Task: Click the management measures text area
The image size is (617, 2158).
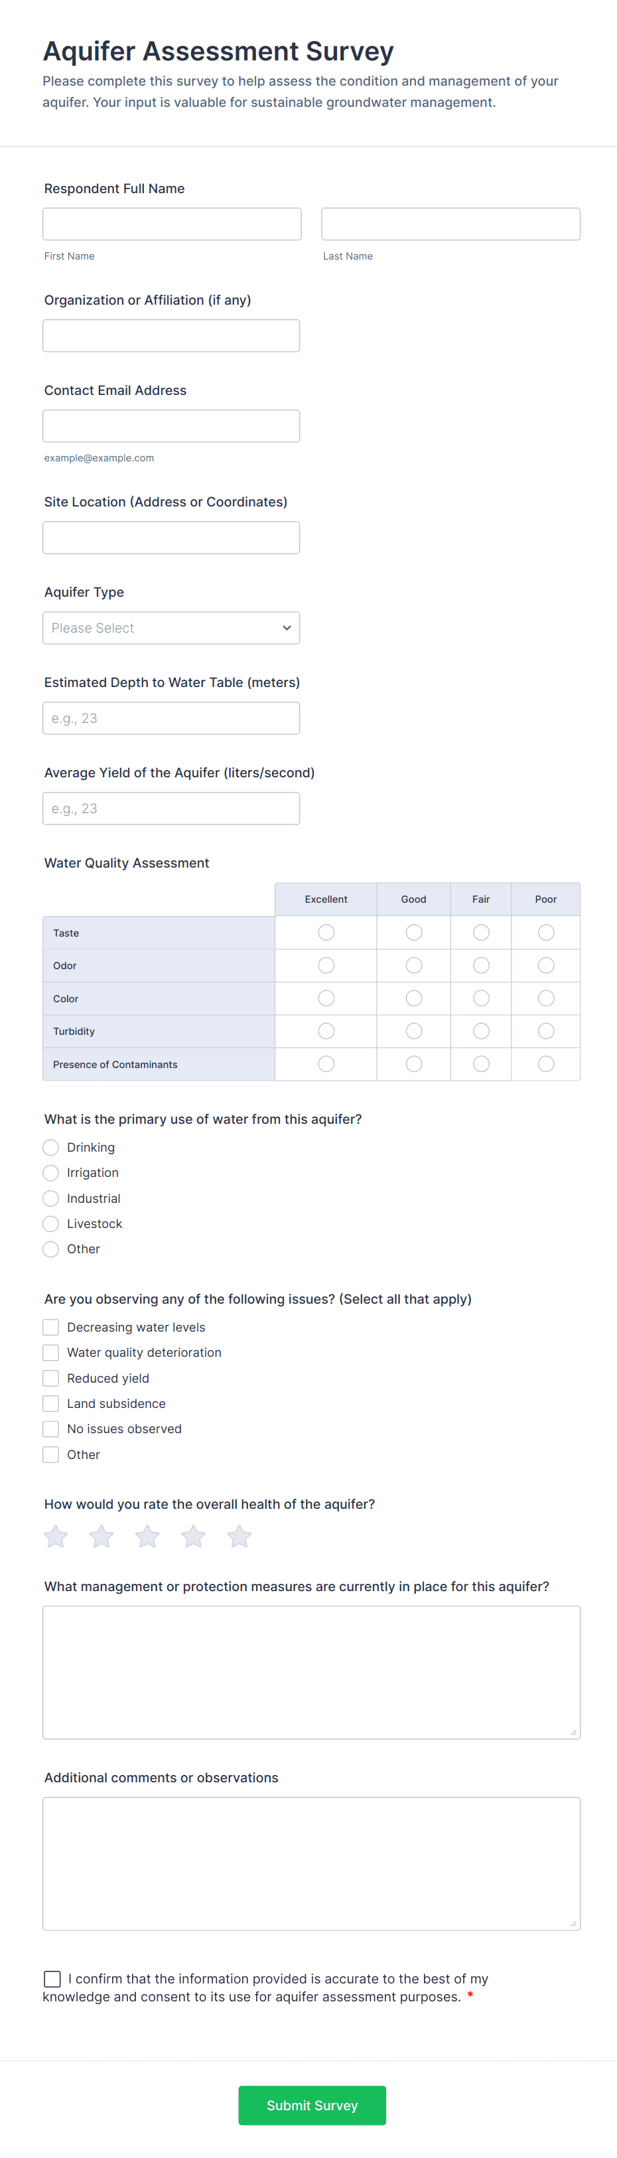Action: click(311, 1672)
